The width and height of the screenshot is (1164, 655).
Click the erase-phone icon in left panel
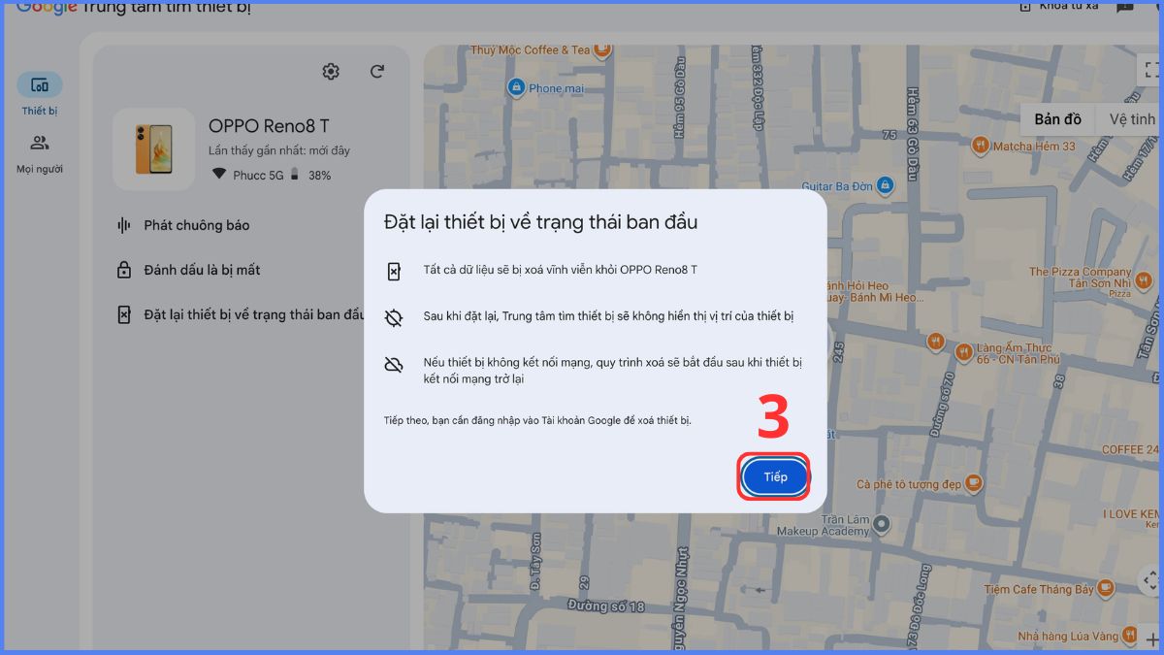point(124,314)
